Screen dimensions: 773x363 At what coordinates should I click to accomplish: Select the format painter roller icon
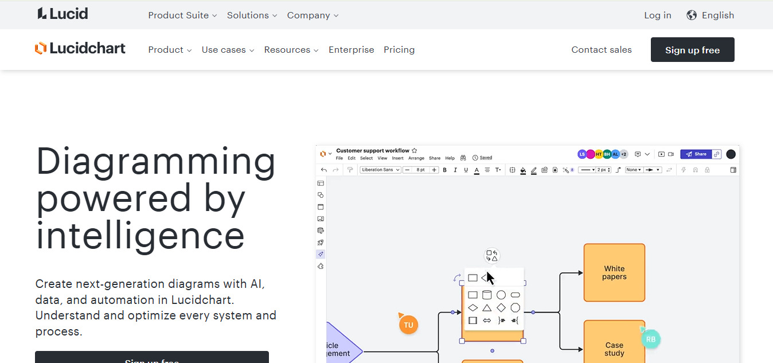click(350, 170)
